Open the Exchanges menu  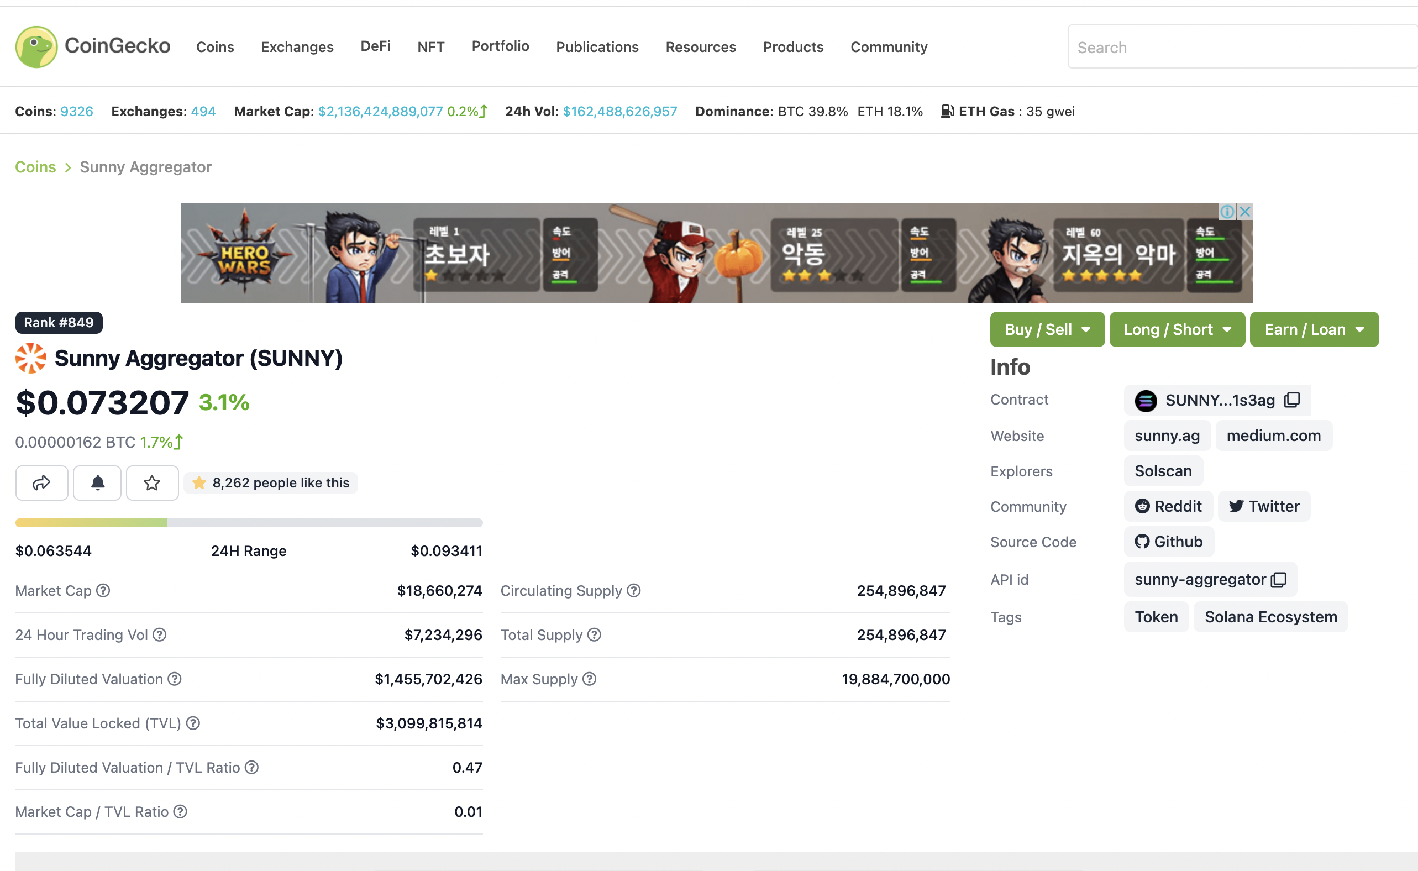297,46
